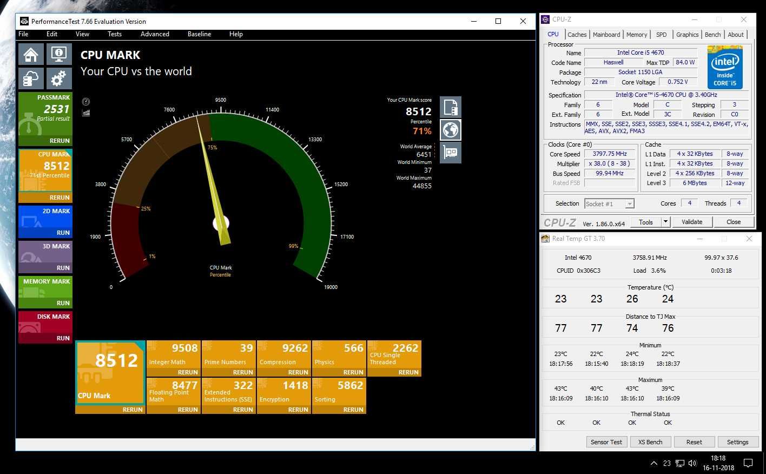Click the small chart view icon
The height and width of the screenshot is (474, 766).
(86, 113)
